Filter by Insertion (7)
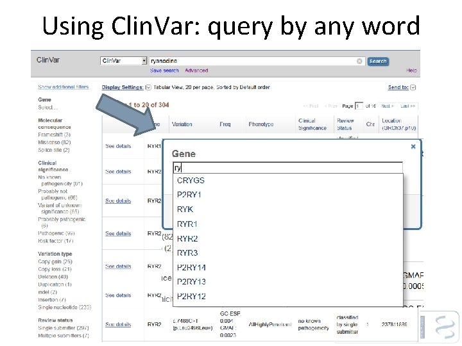 coord(52,300)
